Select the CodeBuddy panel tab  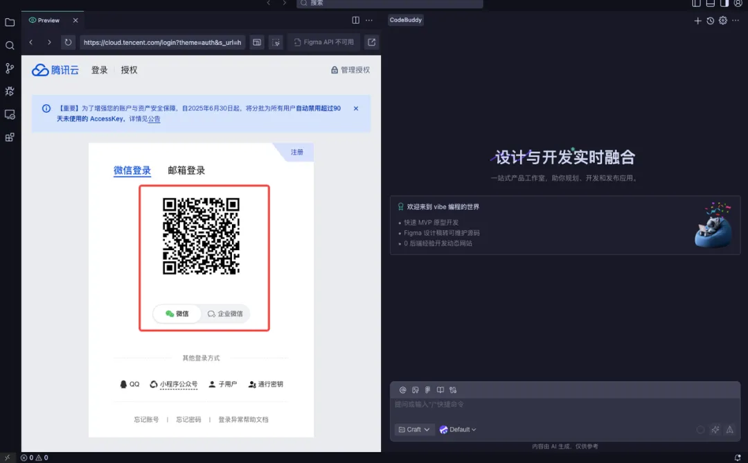(405, 20)
